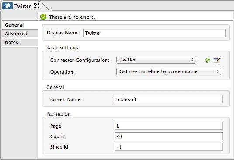Click the green plus add configuration icon
Screen dimensions: 234x160
(207, 60)
